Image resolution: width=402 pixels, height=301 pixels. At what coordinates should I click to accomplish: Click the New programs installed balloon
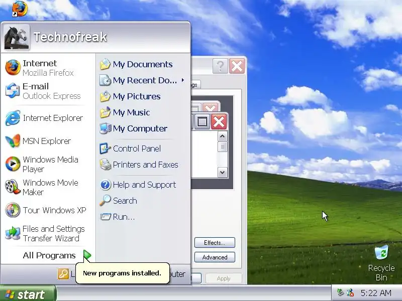coord(123,273)
